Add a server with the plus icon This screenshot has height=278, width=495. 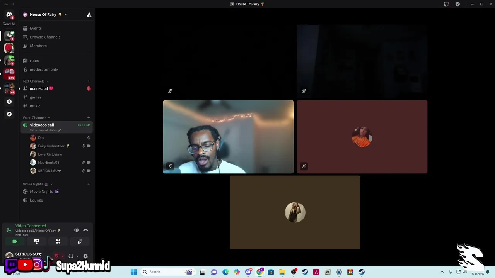(x=9, y=102)
